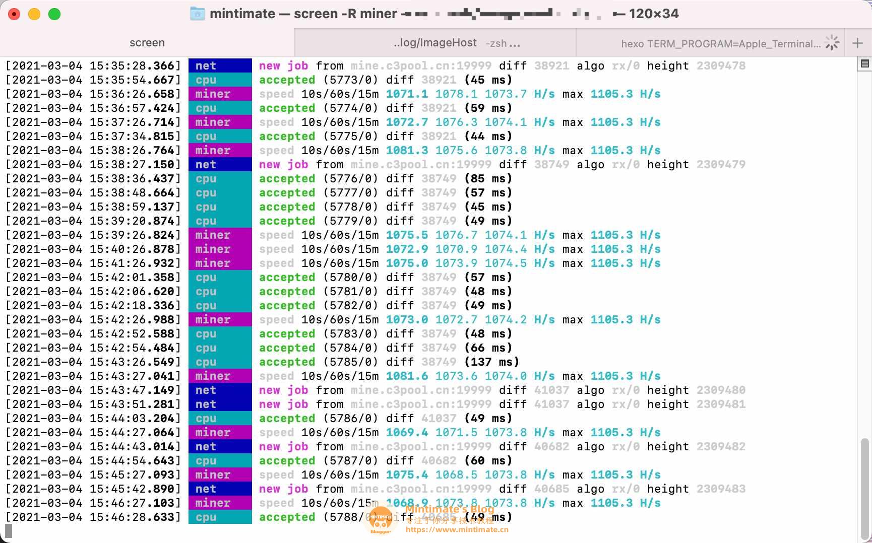This screenshot has height=543, width=872.
Task: Click the height value 2309483
Action: [721, 489]
